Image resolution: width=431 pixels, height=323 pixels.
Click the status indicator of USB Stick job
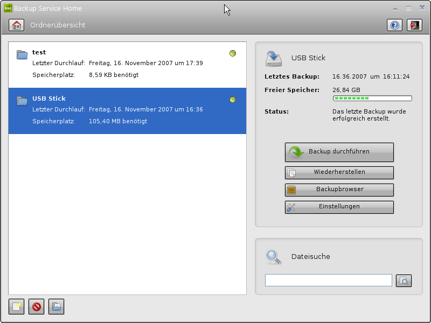point(233,100)
